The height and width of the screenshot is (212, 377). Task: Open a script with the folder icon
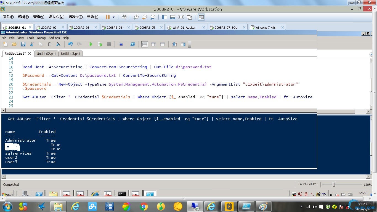[14, 44]
